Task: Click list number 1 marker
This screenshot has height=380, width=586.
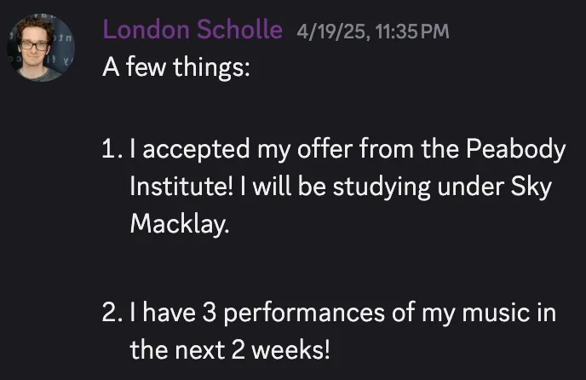Action: (x=112, y=150)
